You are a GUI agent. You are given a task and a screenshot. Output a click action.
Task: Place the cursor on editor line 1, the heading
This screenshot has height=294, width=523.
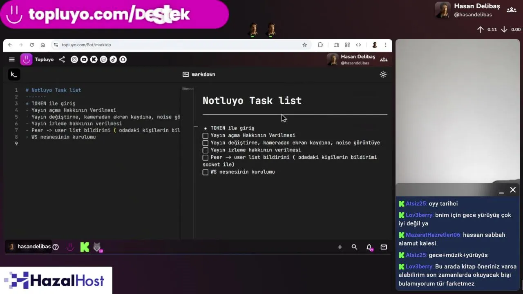click(53, 90)
